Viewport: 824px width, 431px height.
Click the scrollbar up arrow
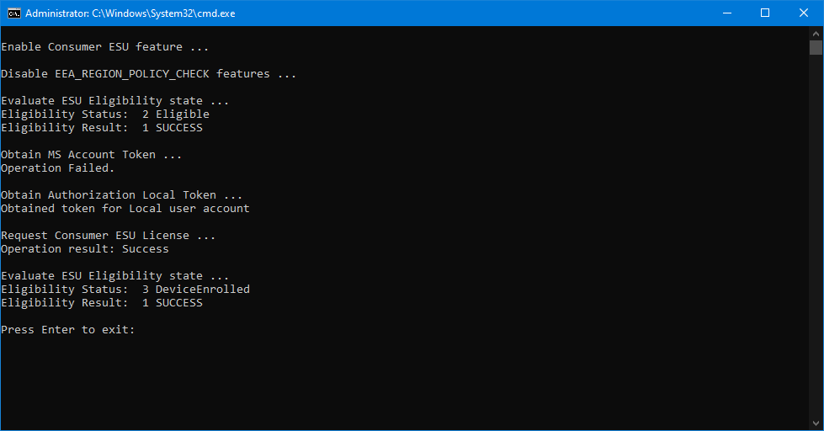(x=816, y=33)
